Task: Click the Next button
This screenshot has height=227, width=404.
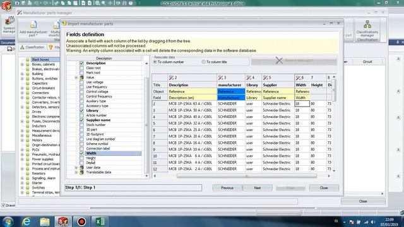Action: [258, 188]
